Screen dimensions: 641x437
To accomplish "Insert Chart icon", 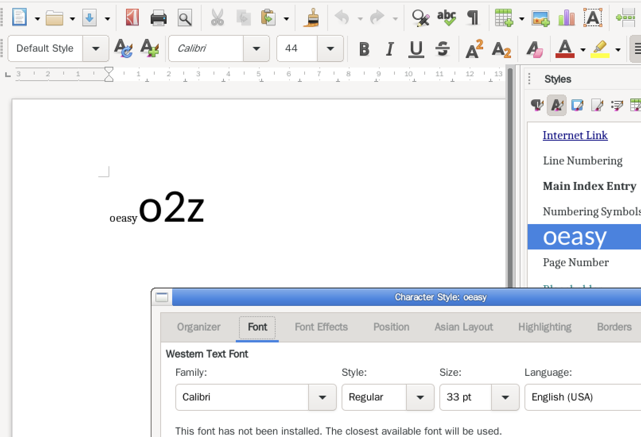I will pos(566,18).
